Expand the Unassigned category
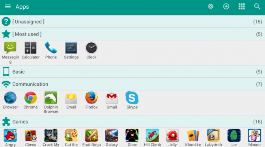Screen dimensions: 265x147 (132, 21)
